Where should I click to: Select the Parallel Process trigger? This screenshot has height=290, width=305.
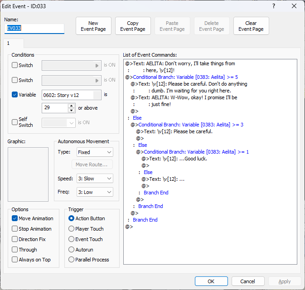[x=72, y=260]
